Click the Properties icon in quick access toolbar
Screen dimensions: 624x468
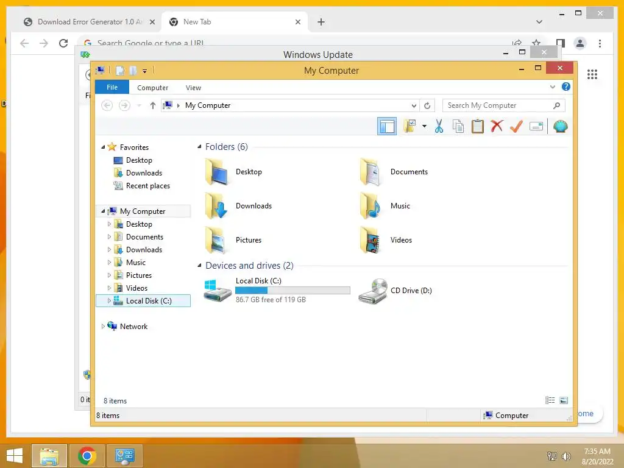tap(120, 71)
